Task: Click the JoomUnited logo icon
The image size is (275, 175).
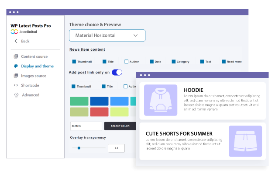Action: pyautogui.click(x=14, y=32)
